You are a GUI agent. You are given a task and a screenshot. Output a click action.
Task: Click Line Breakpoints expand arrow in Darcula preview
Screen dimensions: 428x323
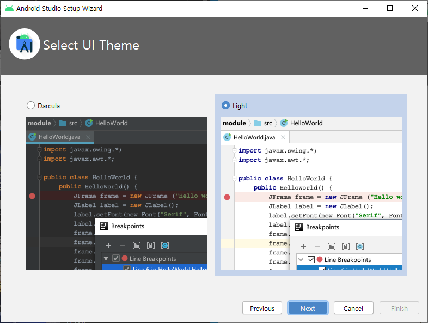106,258
